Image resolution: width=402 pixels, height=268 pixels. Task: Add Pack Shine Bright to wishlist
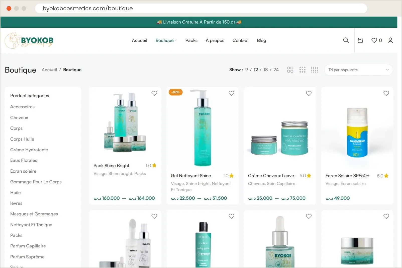coord(154,93)
